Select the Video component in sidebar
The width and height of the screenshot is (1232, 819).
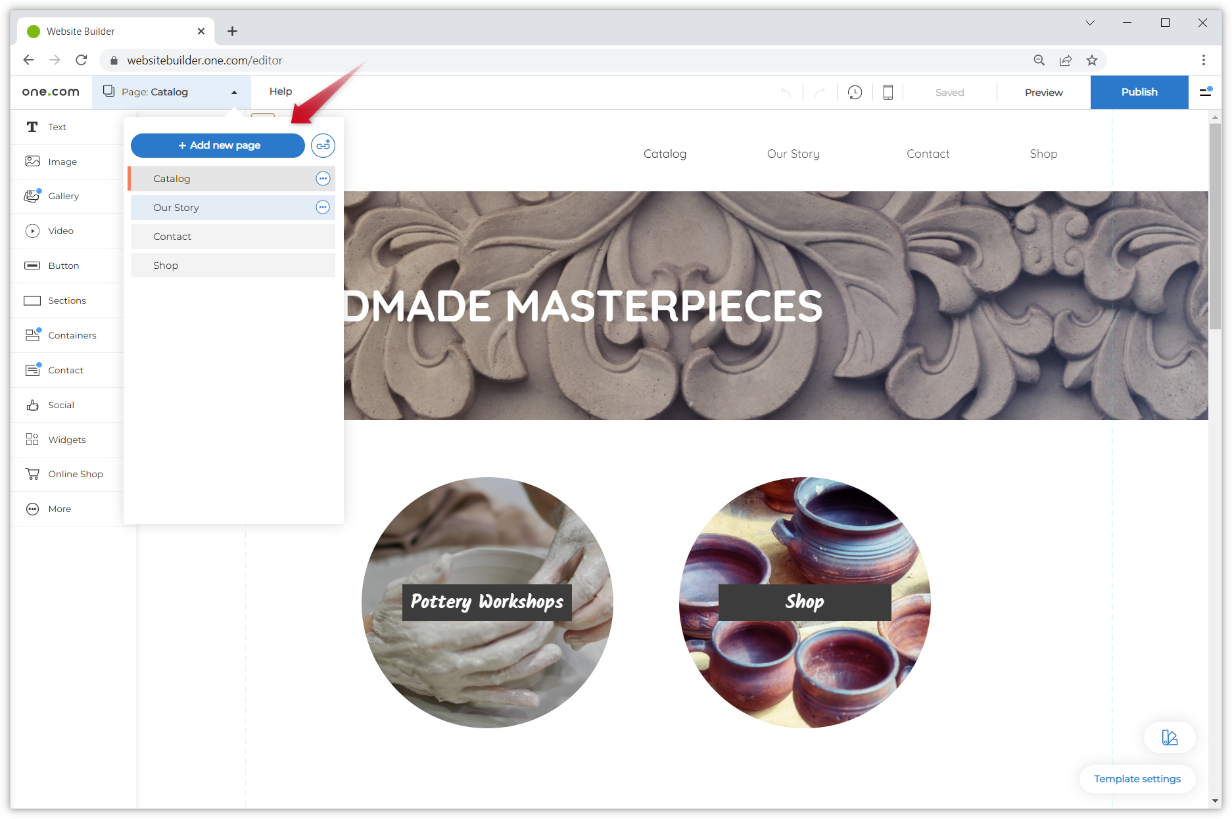(x=60, y=231)
